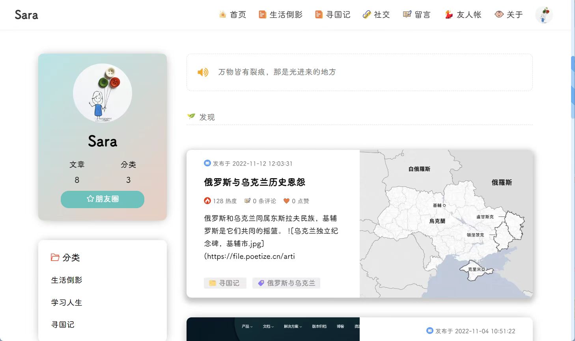
Task: Click the dancer icon beside 友人帐
Action: coord(449,15)
